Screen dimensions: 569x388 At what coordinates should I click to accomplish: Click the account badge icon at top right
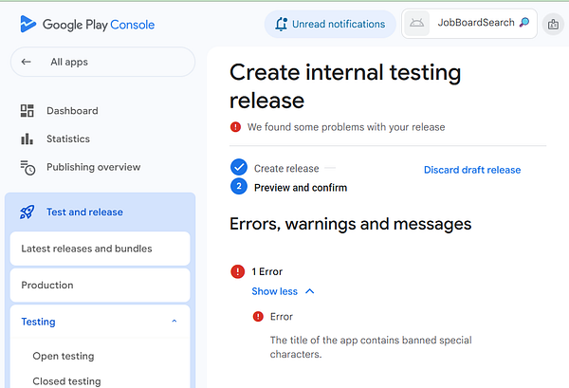[x=553, y=25]
